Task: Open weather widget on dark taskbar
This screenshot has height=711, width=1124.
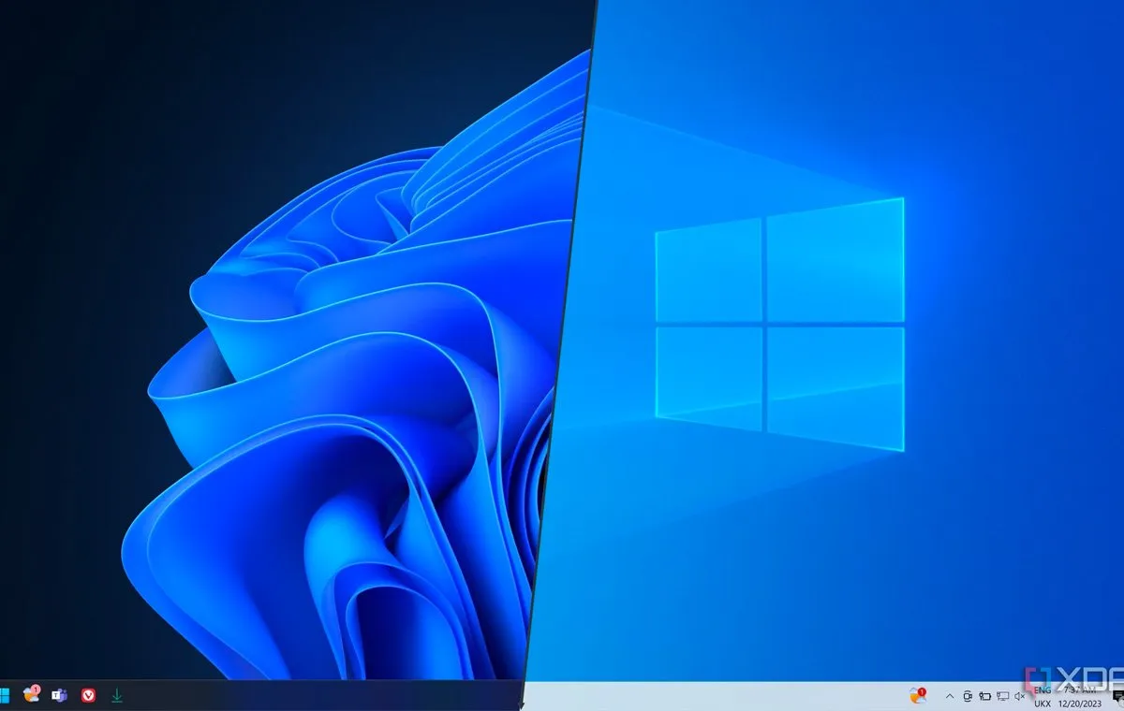Action: coord(31,694)
